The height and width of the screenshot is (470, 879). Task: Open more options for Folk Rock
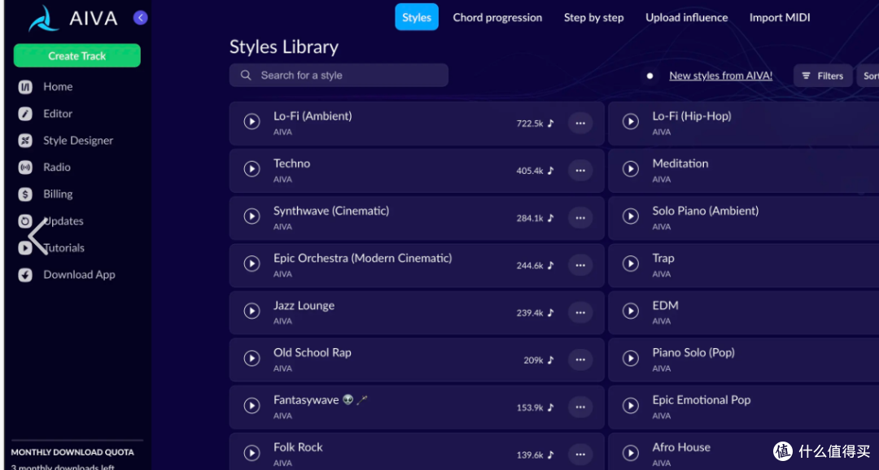[580, 455]
